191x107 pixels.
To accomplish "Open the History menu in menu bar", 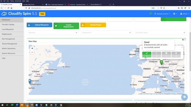I will point(12,1).
